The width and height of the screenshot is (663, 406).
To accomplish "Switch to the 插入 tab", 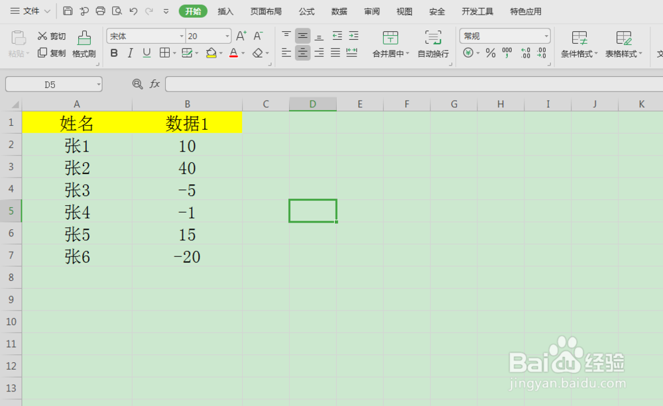I will pyautogui.click(x=225, y=11).
